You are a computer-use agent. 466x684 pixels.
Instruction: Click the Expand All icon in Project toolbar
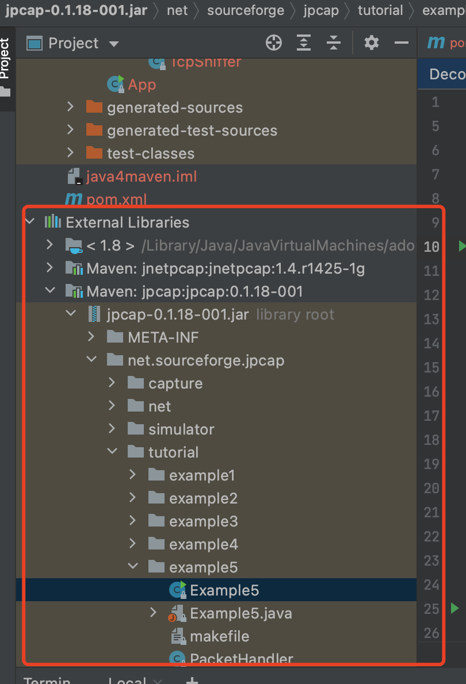pyautogui.click(x=303, y=42)
